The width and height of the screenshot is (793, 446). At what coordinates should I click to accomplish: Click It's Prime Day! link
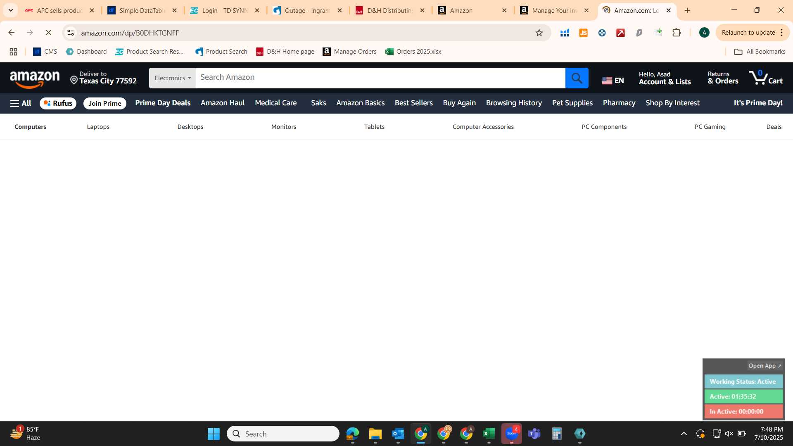(x=758, y=103)
